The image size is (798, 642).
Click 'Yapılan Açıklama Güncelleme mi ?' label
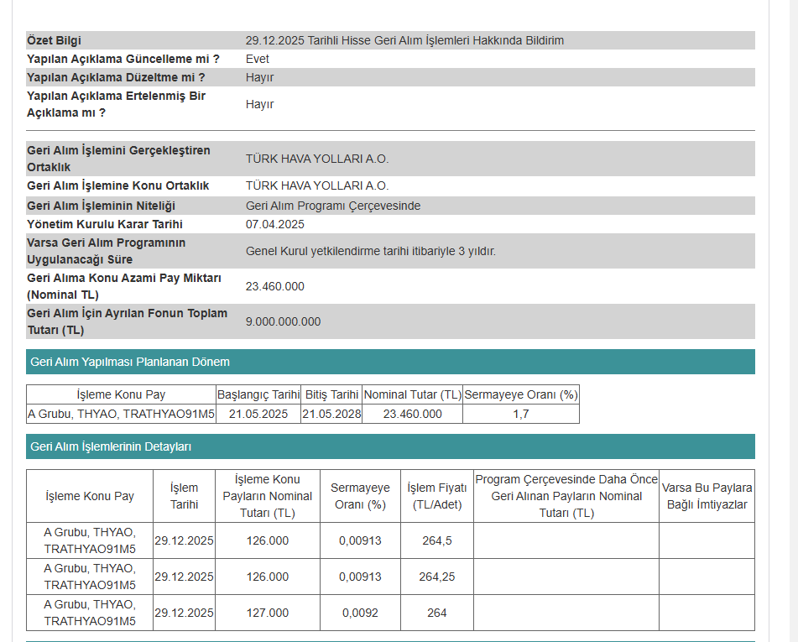[x=123, y=59]
